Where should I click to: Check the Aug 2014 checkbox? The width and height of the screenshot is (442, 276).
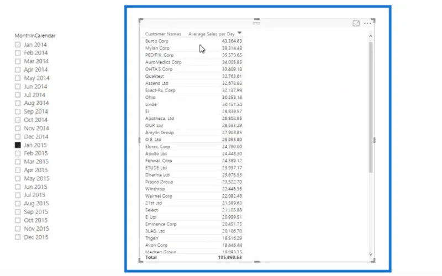tap(18, 103)
